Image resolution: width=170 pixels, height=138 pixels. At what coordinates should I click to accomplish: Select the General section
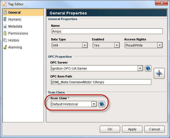click(14, 13)
